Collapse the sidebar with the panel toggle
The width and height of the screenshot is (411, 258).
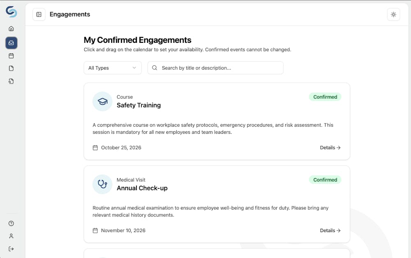click(39, 14)
